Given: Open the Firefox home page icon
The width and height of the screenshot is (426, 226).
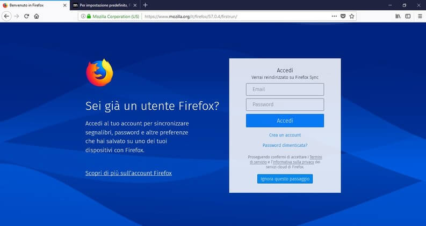Looking at the screenshot, I should click(x=37, y=16).
